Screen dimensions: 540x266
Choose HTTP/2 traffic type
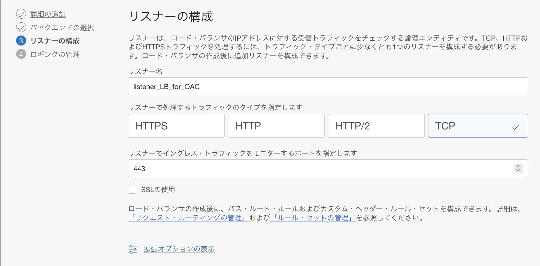376,126
